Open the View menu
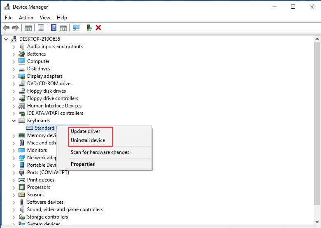Image resolution: width=321 pixels, height=228 pixels. click(45, 18)
